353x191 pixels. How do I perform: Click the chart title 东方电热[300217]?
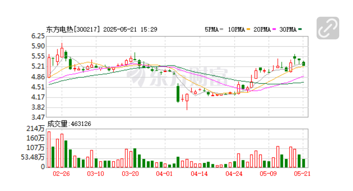click(73, 30)
